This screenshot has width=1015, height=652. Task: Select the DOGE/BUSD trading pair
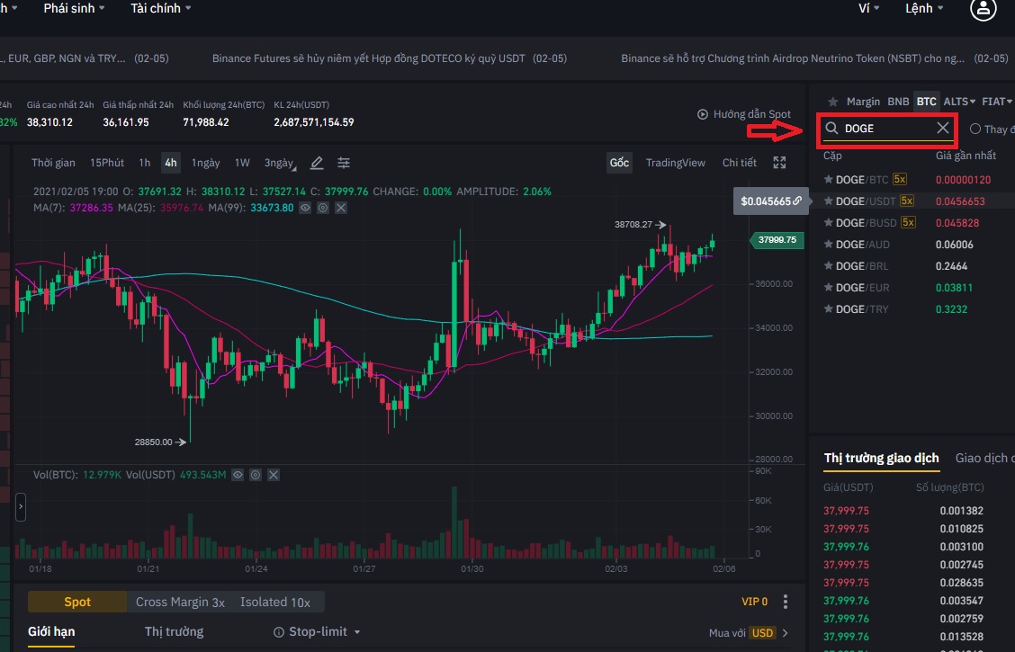[866, 223]
